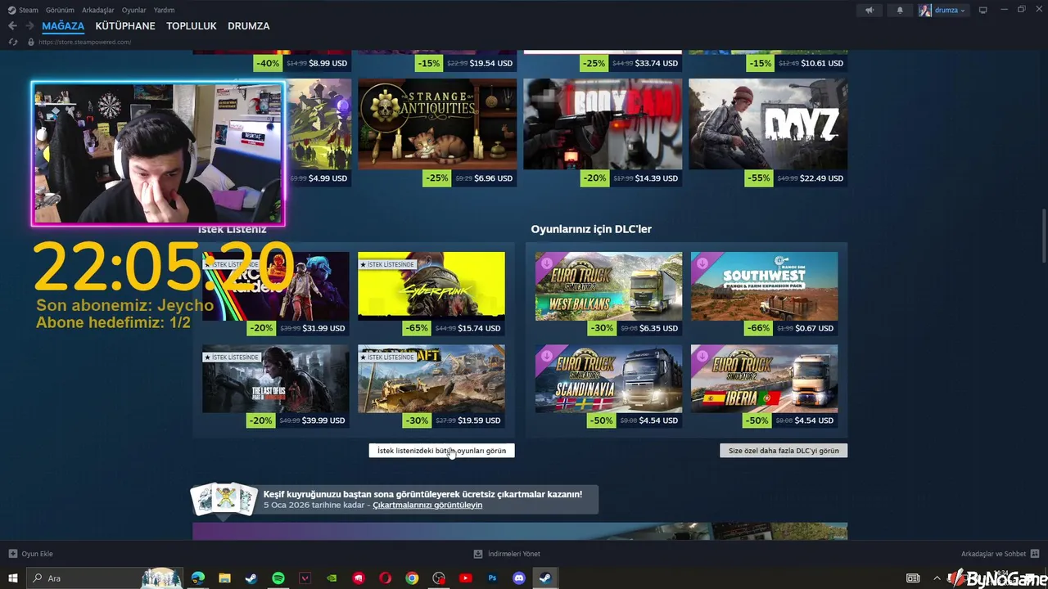Switch to the TOPLULUK tab
The image size is (1048, 589).
tap(192, 26)
